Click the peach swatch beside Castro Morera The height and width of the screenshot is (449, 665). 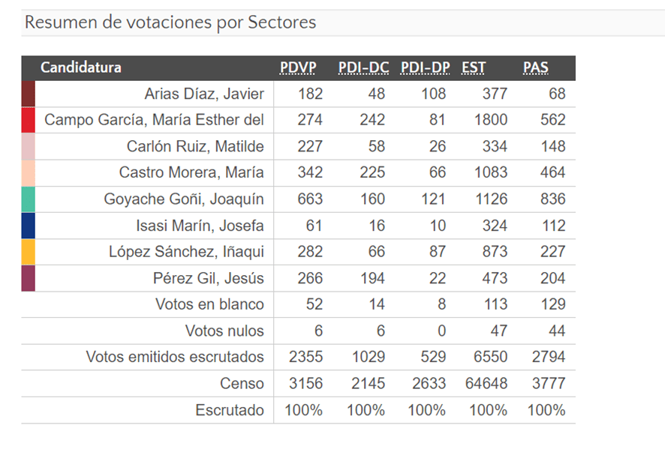(29, 172)
